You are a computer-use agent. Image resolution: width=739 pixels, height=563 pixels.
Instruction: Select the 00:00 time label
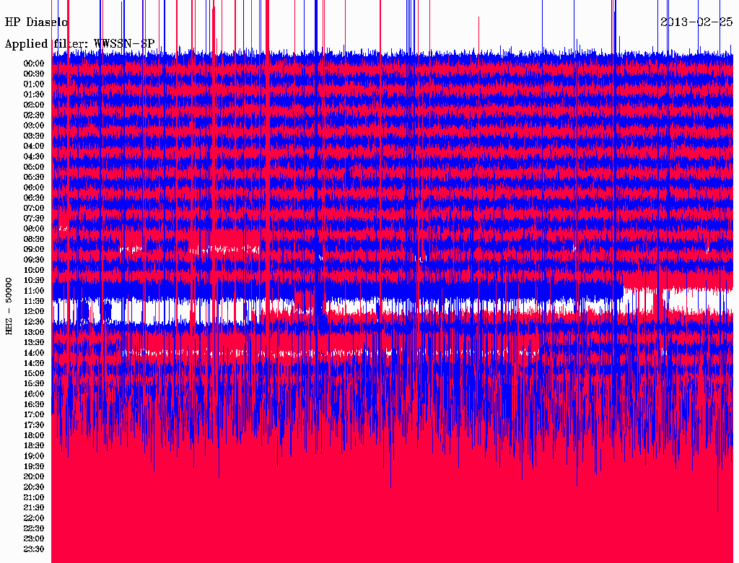point(34,64)
